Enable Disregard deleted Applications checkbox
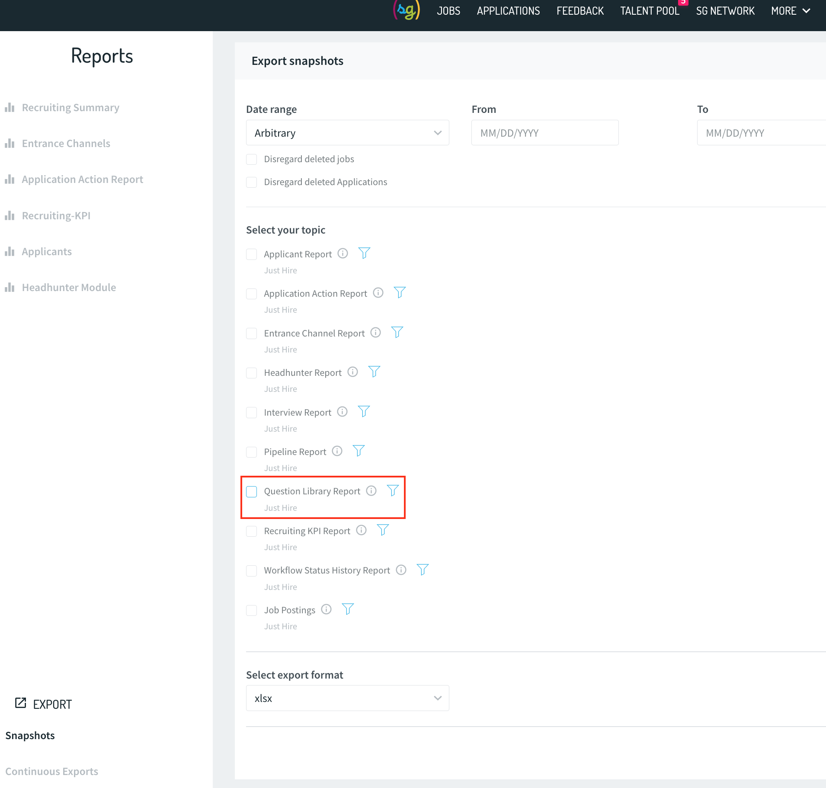826x788 pixels. (251, 182)
